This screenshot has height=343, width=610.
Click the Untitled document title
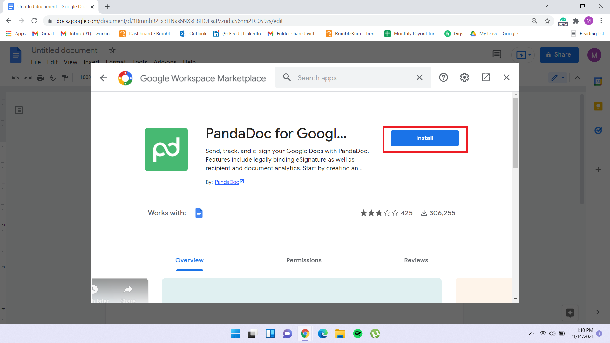pyautogui.click(x=64, y=50)
